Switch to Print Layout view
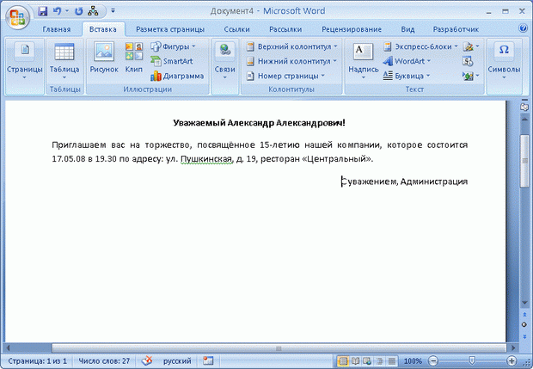533x369 pixels. click(x=343, y=361)
